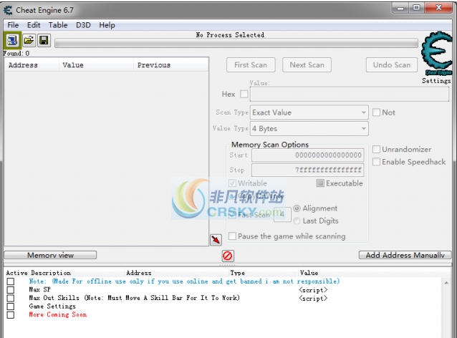Viewport: 457px width, 338px height.
Task: Tick the offline-use Note entry checkbox
Action: pos(11,281)
